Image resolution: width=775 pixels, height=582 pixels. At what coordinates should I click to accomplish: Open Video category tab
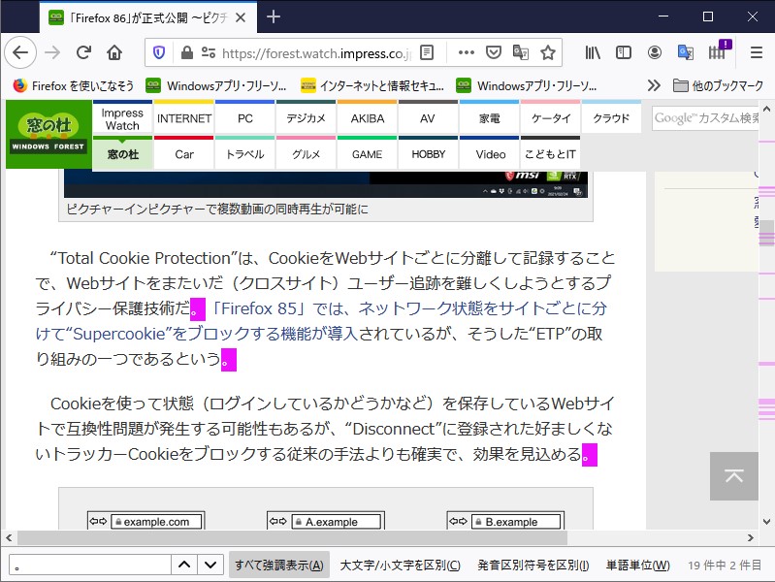[489, 154]
